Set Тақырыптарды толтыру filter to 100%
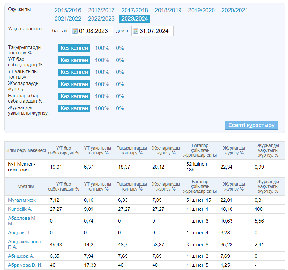This screenshot has width=288, height=270. (102, 48)
